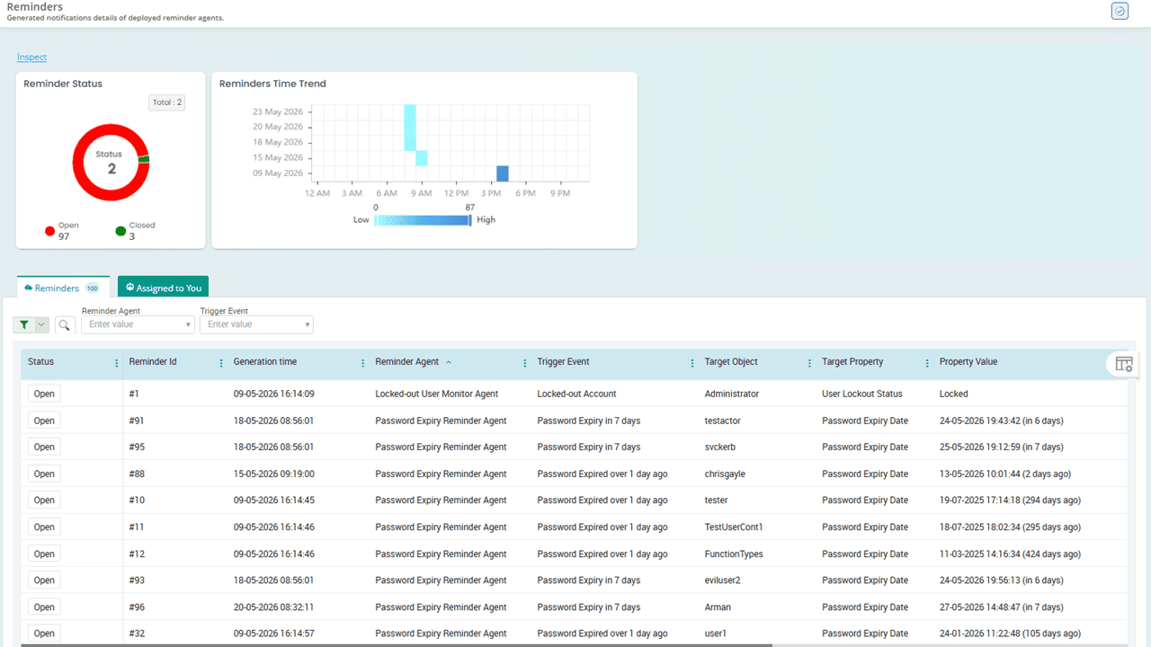Open Status column options menu
1151x647 pixels.
click(x=116, y=363)
